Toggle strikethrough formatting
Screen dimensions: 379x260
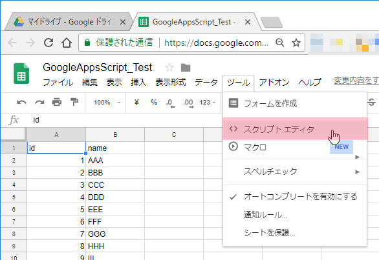[x=371, y=103]
